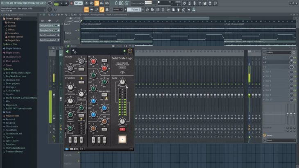Click the UAD logo at plugin bottom bar
The height and width of the screenshot is (168, 299).
click(66, 149)
